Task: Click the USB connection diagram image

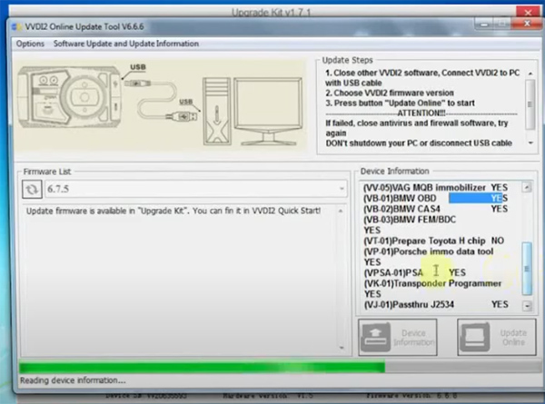Action: pyautogui.click(x=160, y=105)
